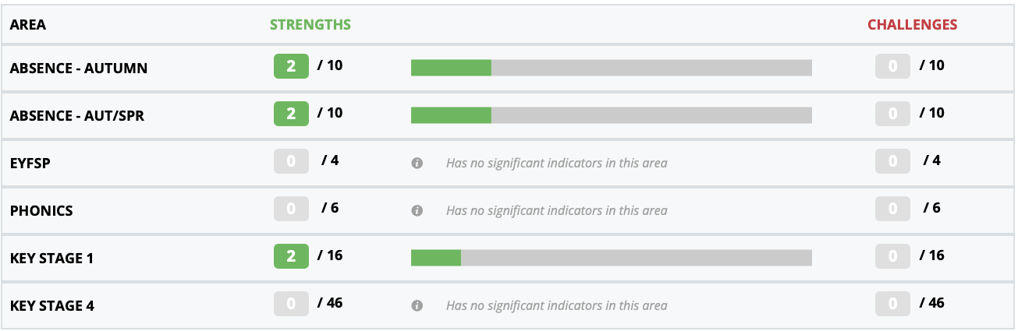
Task: Click the grey challenges badge for Absence - Autumn
Action: click(x=892, y=66)
